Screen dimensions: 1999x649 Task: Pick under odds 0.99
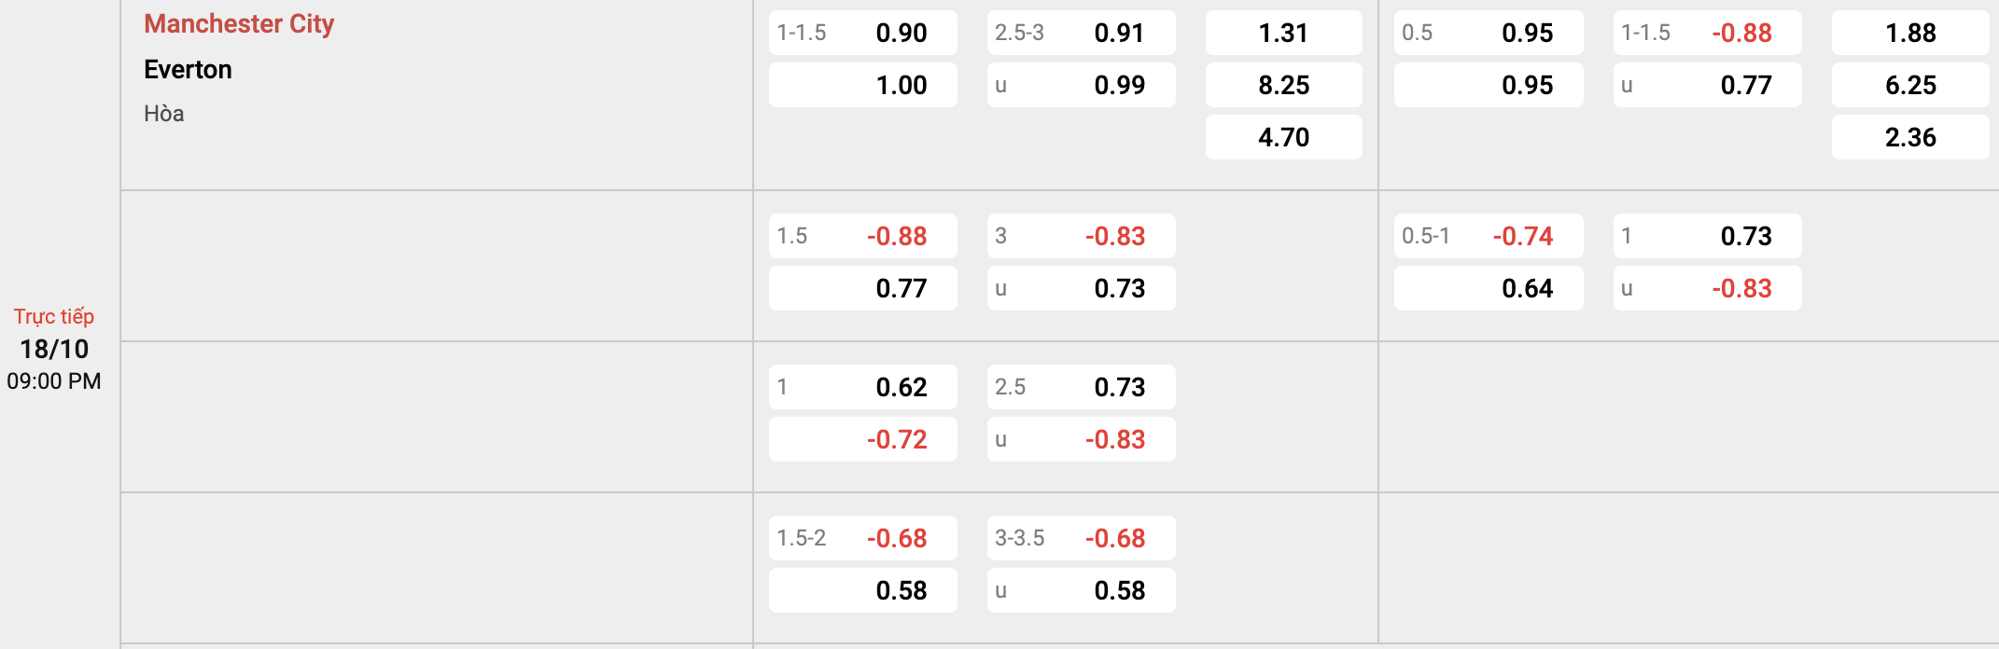click(1082, 85)
